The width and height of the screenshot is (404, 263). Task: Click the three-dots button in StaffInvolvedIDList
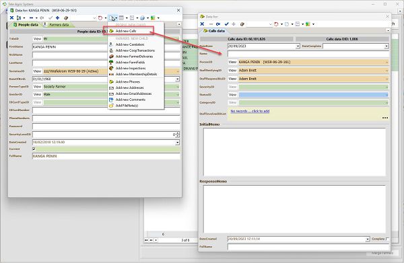(x=385, y=118)
